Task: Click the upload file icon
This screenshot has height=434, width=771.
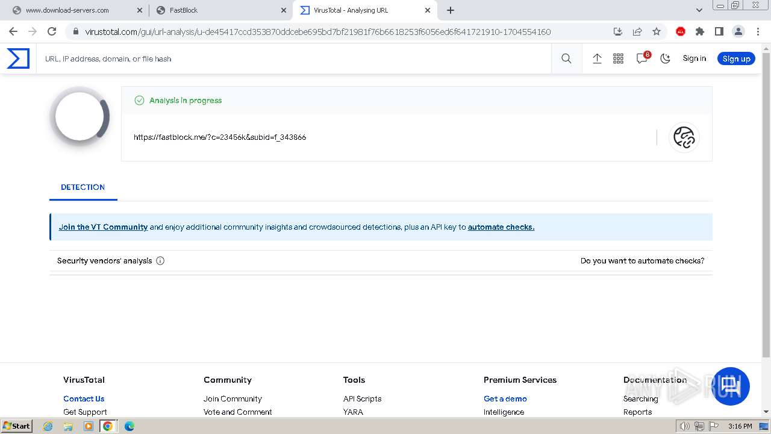Action: (x=597, y=58)
